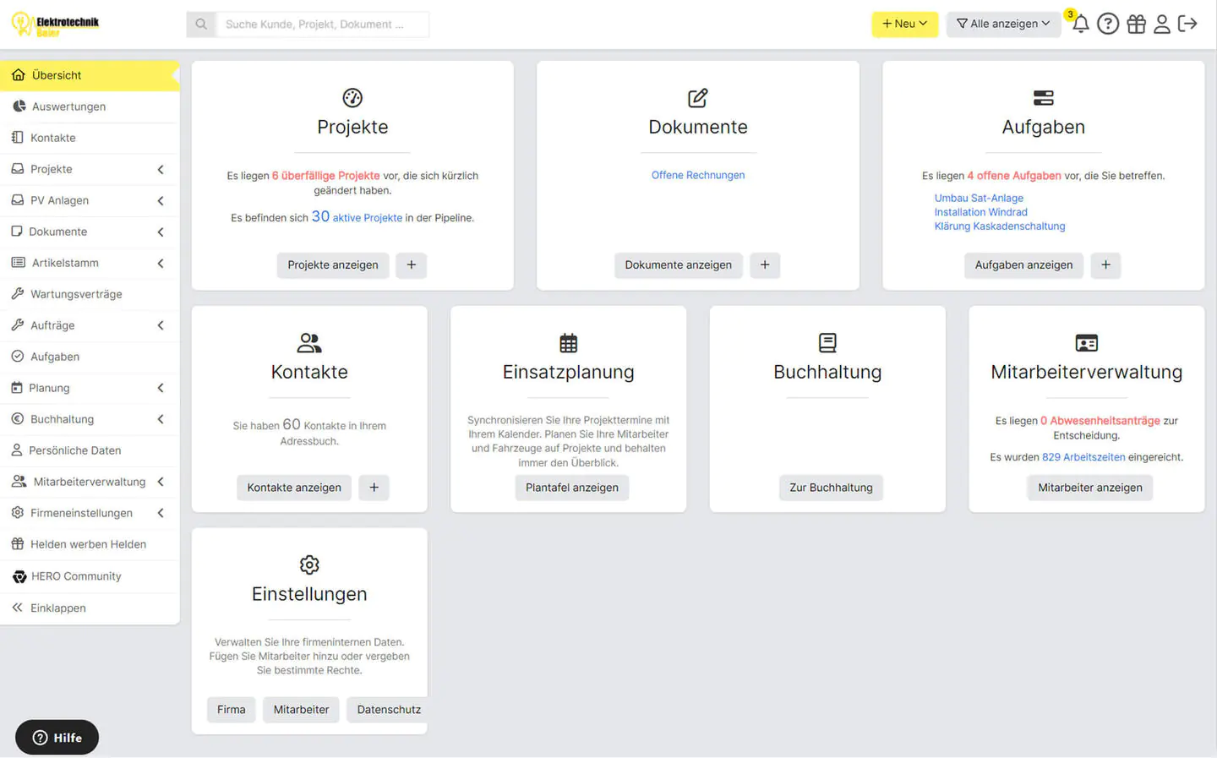Expand the Buchhaltung sidebar submenu chevron
This screenshot has width=1217, height=758.
pyautogui.click(x=161, y=419)
